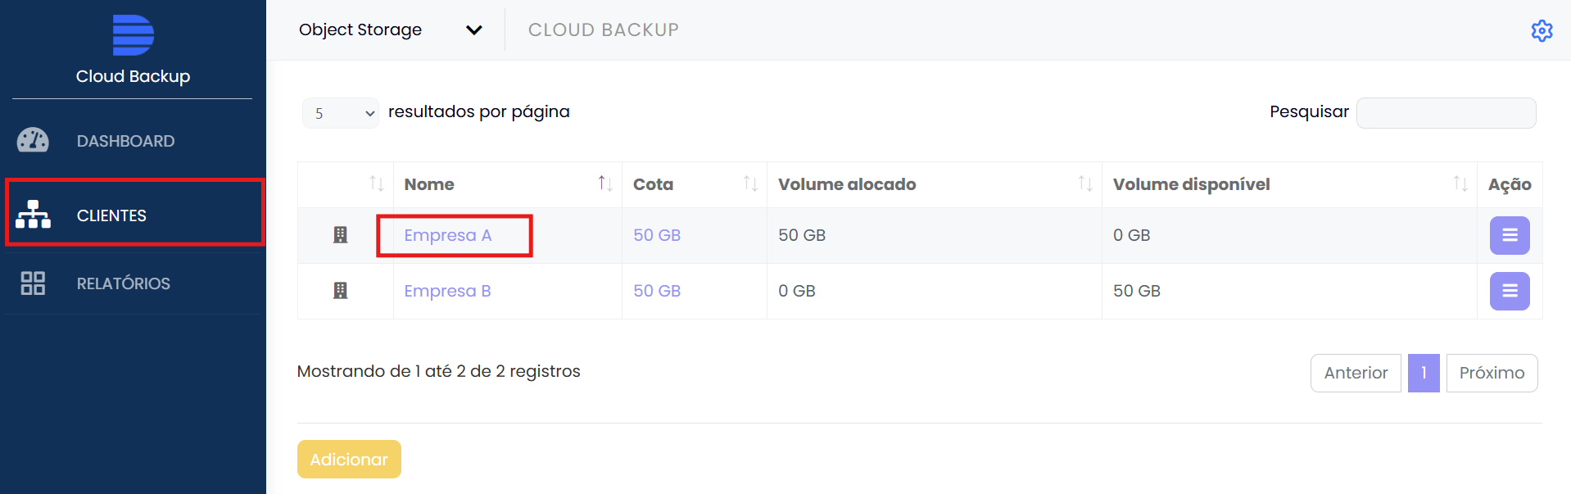1571x494 pixels.
Task: Go to the Próximo page
Action: pos(1491,373)
